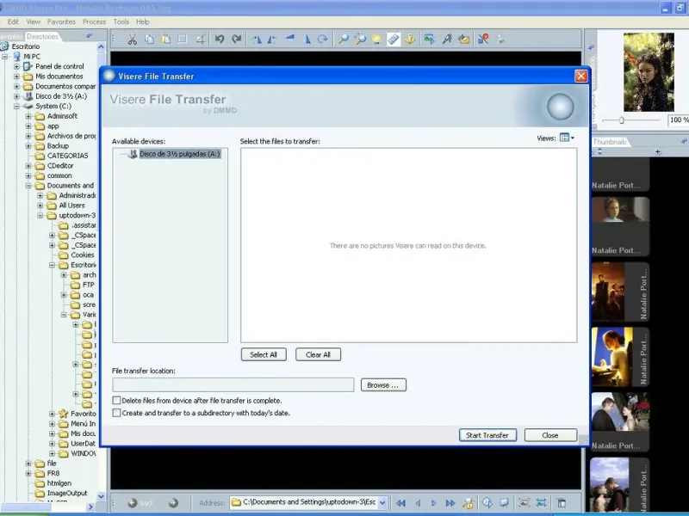689x516 pixels.
Task: Open the Address path dropdown arrow
Action: 382,502
